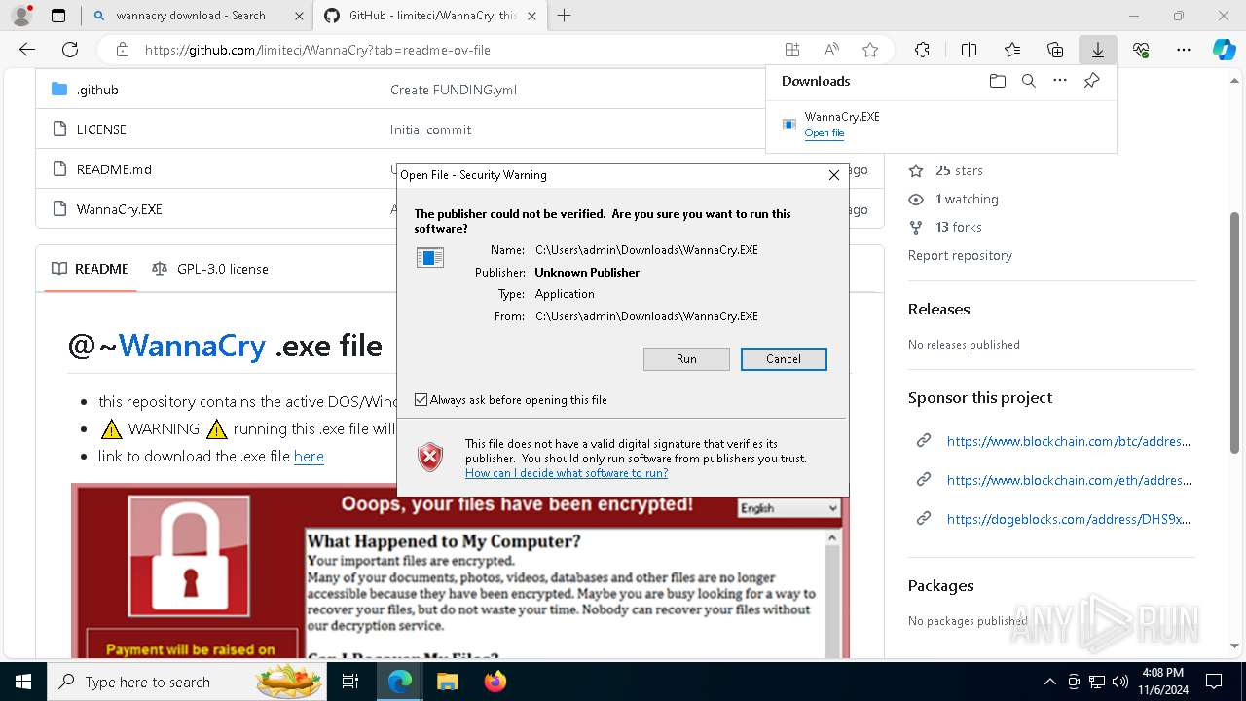
Task: View the 1 watching link
Action: (967, 199)
